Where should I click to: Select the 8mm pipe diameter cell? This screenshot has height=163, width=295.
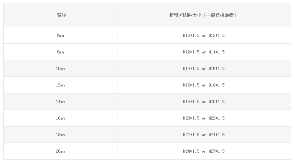(61, 52)
